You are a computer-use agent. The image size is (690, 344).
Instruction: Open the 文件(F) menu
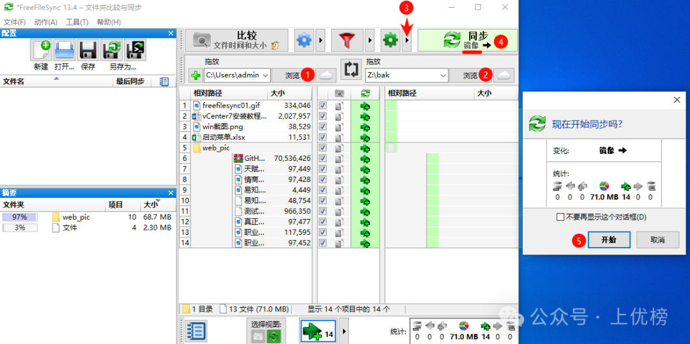click(x=14, y=22)
